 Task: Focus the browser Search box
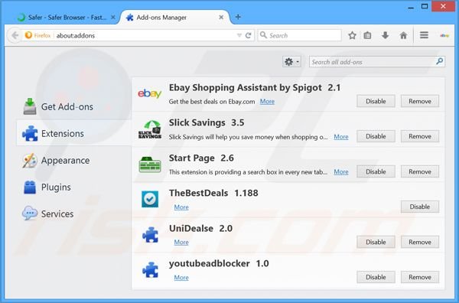pyautogui.click(x=300, y=35)
